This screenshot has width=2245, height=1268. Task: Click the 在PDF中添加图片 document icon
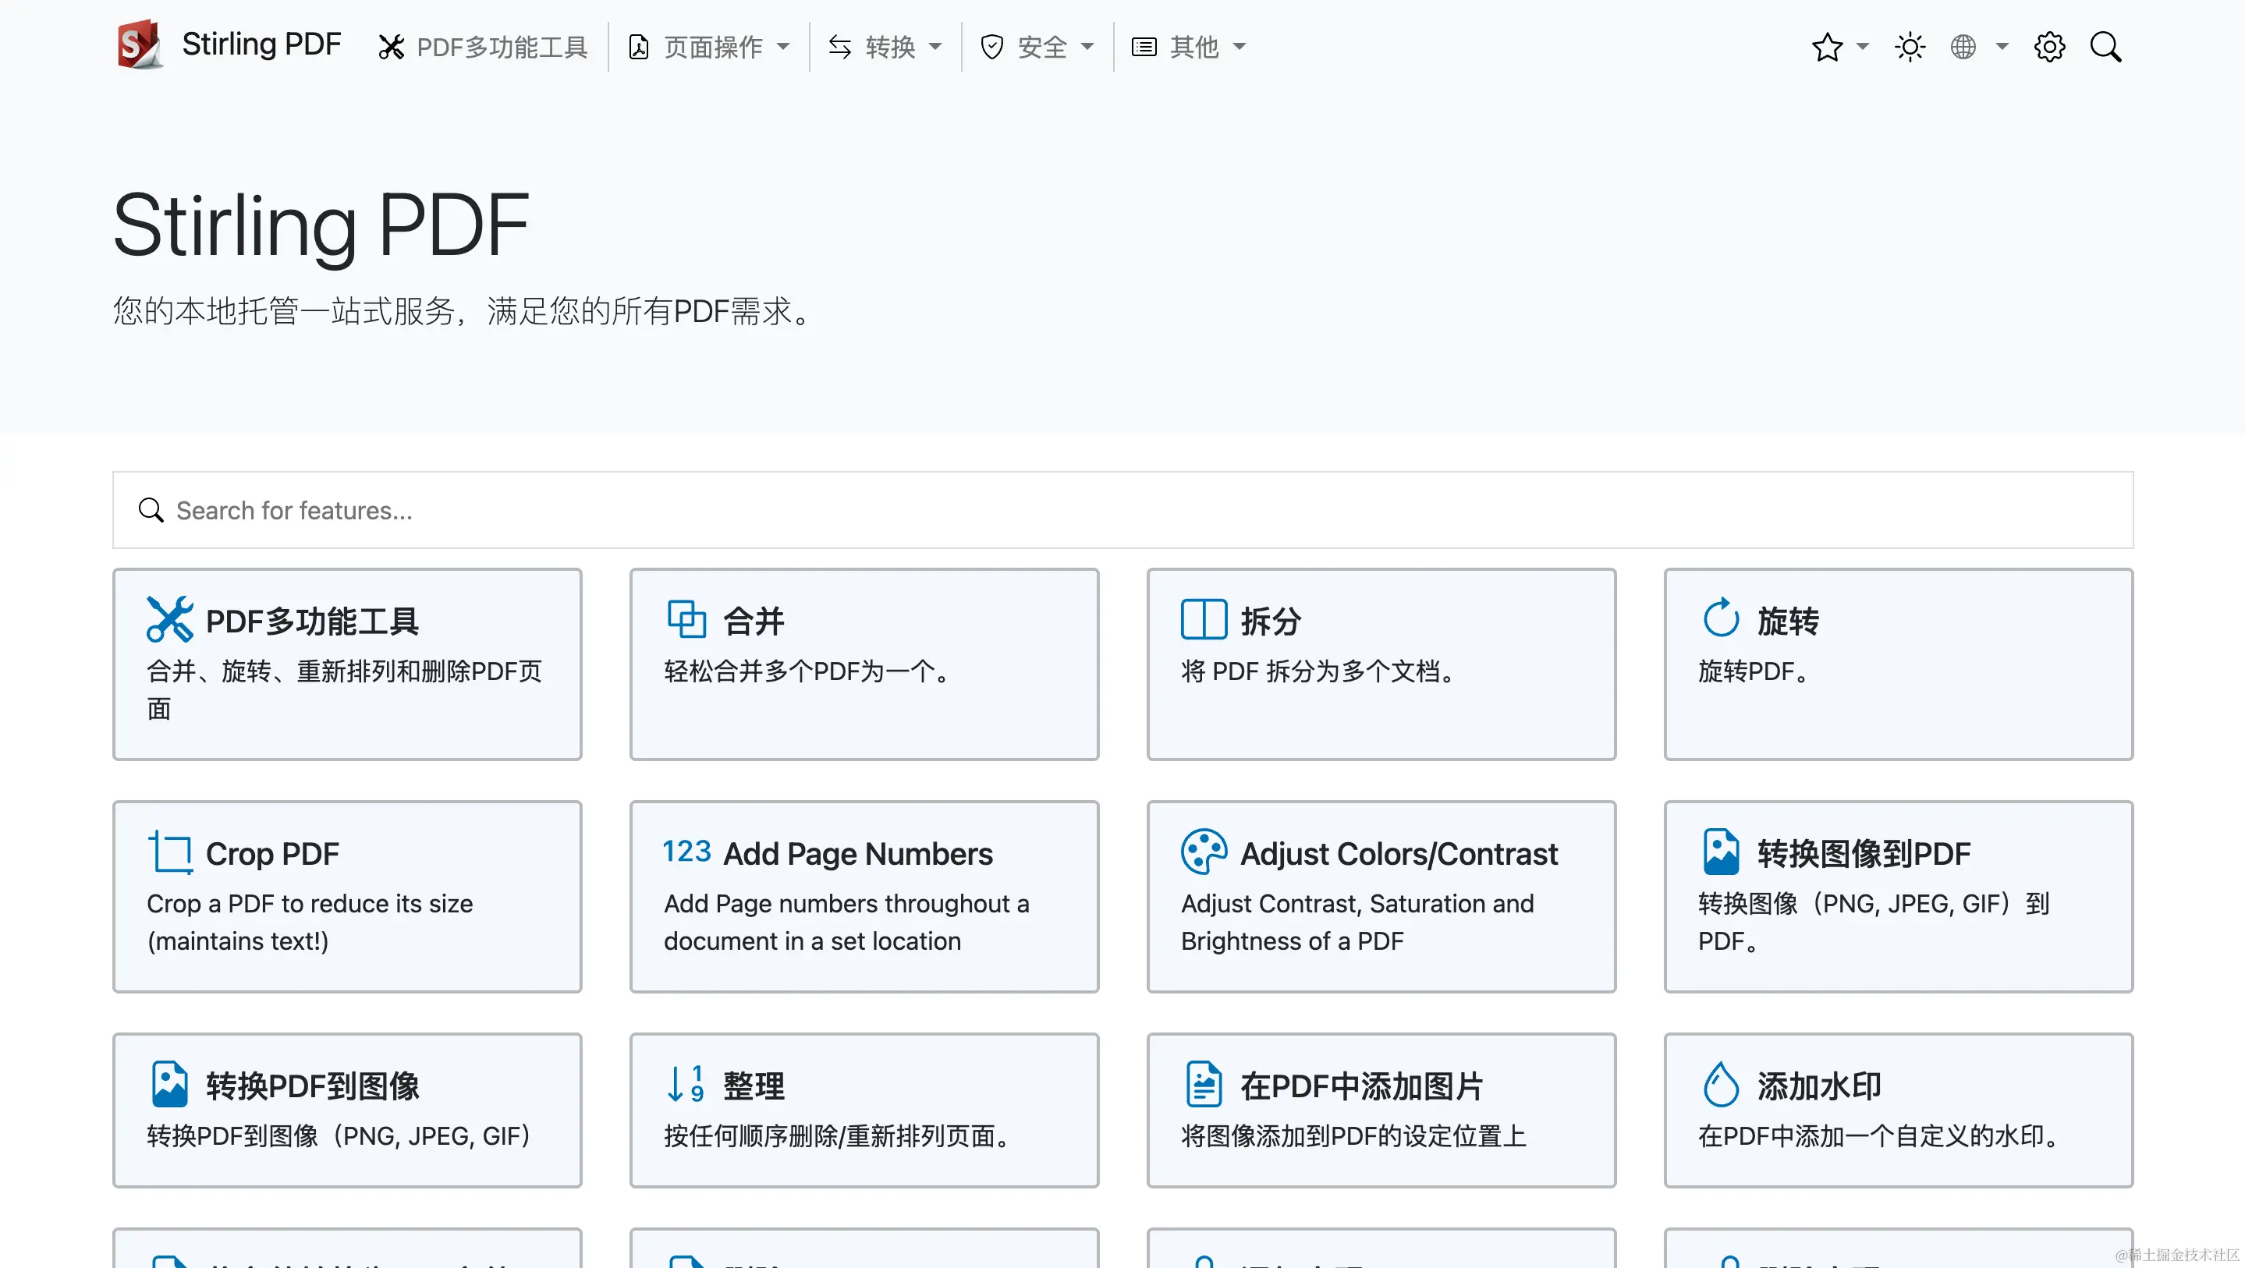[x=1204, y=1084]
